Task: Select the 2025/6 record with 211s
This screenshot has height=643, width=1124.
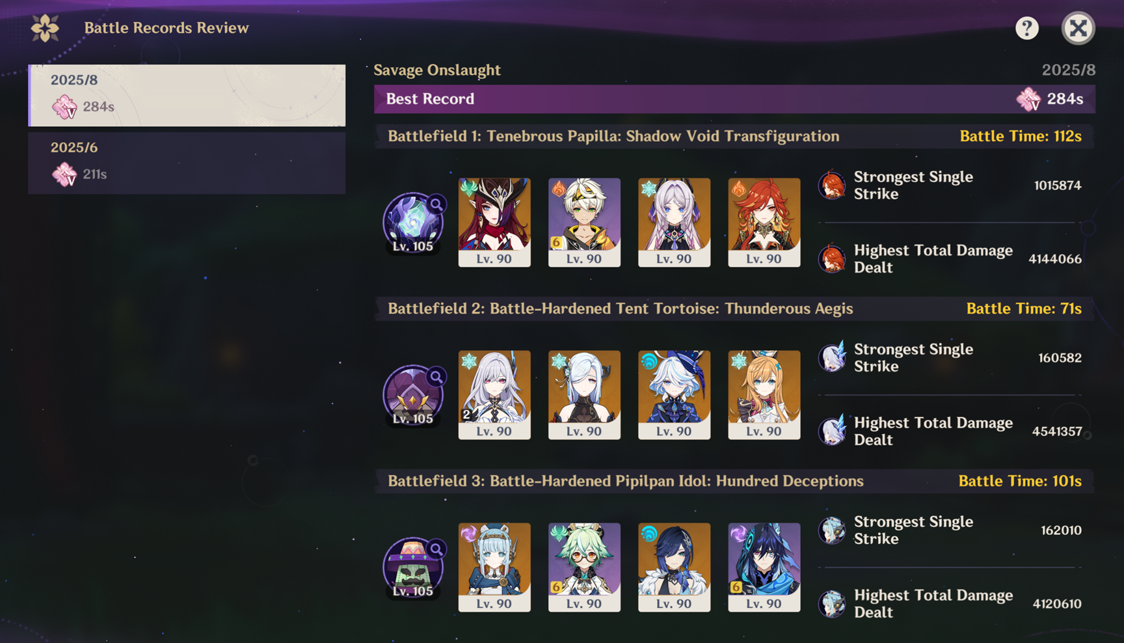Action: click(187, 163)
